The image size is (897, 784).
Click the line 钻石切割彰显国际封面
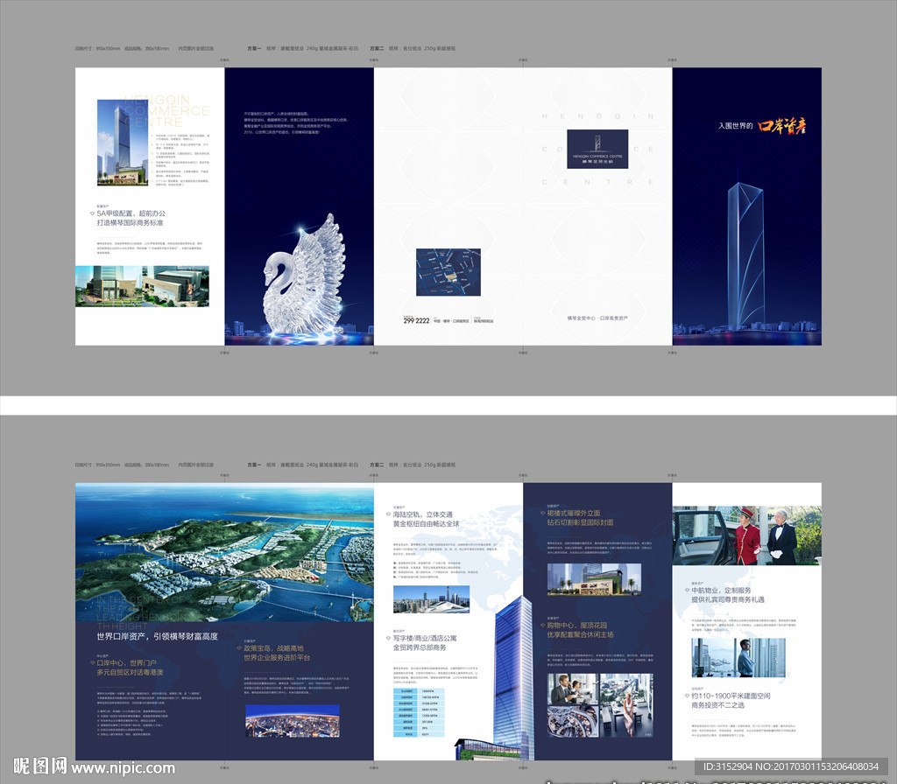(580, 523)
